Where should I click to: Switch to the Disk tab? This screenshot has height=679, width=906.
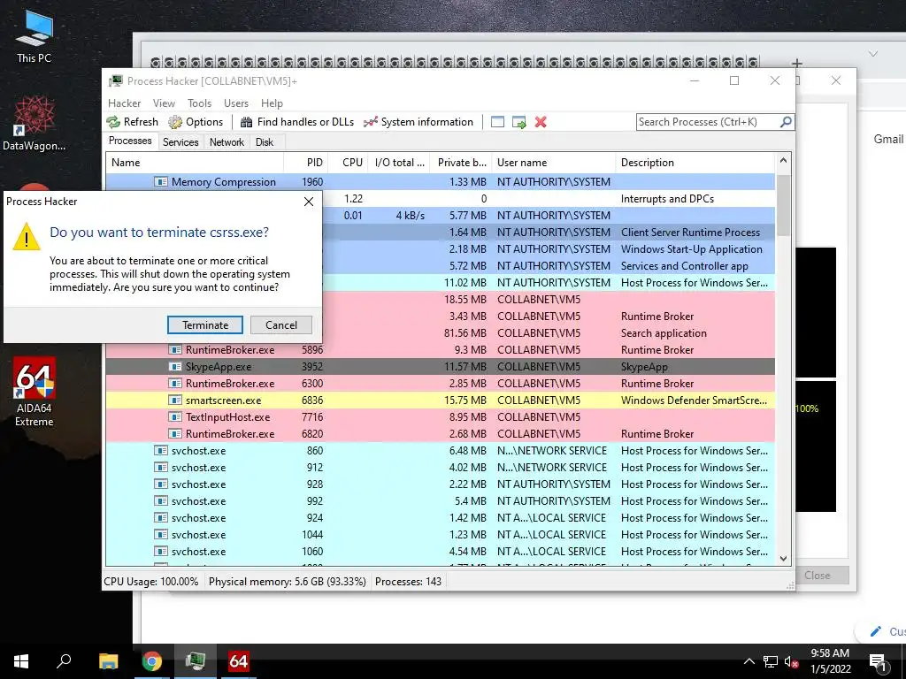click(265, 142)
